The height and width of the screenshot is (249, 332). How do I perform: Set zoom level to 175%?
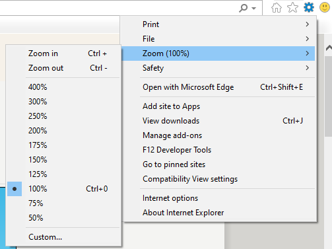click(x=63, y=145)
